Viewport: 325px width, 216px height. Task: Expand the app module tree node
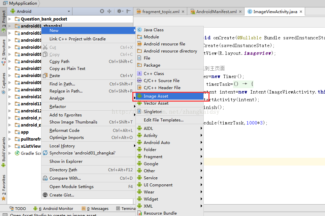(9, 132)
